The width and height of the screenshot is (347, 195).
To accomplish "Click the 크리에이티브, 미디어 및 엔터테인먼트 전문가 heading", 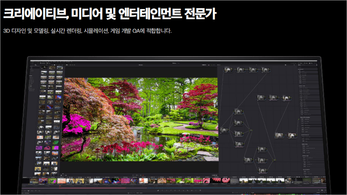I will 110,14.
